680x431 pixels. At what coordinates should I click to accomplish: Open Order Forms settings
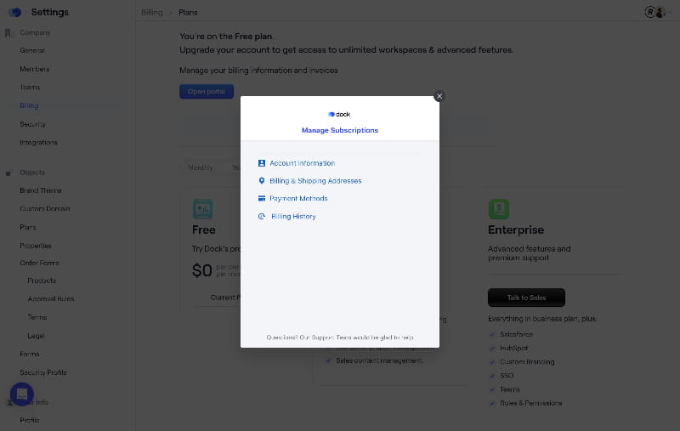(39, 263)
